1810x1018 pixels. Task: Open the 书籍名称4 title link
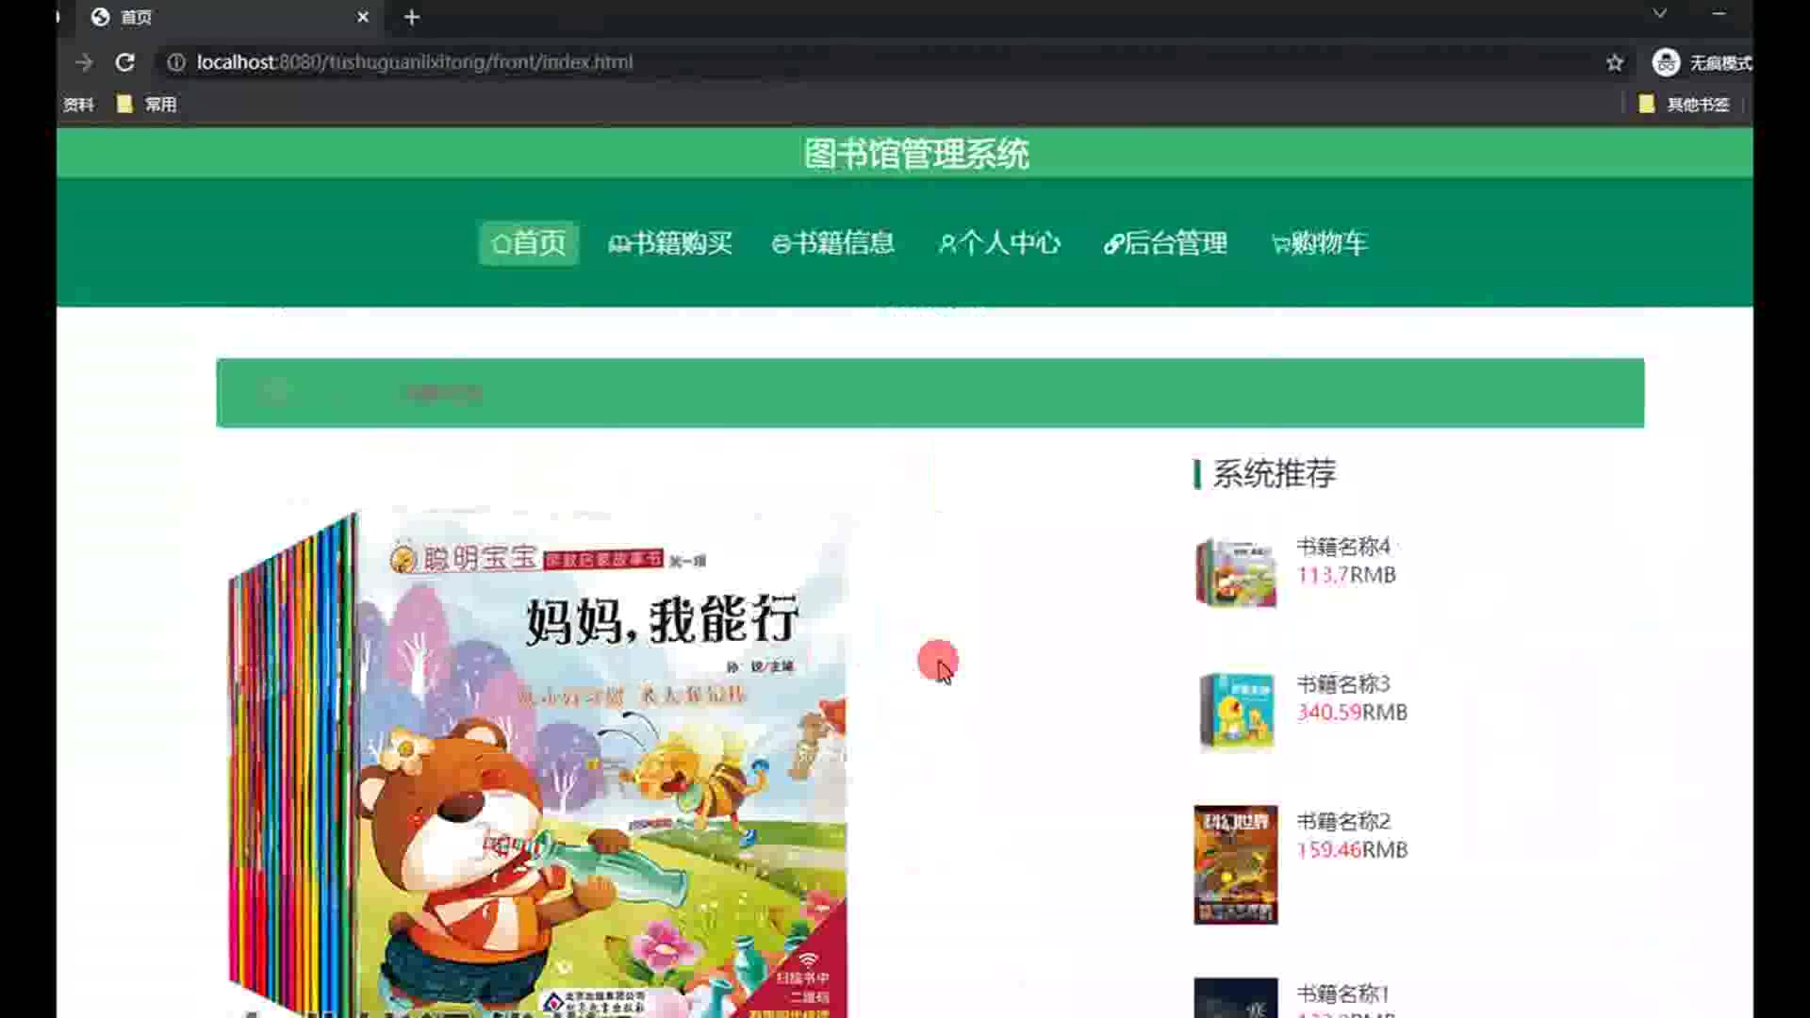(x=1343, y=547)
